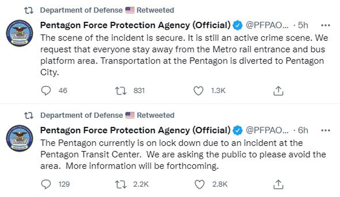Open the 5h timestamp link
This screenshot has width=340, height=197.
[303, 25]
